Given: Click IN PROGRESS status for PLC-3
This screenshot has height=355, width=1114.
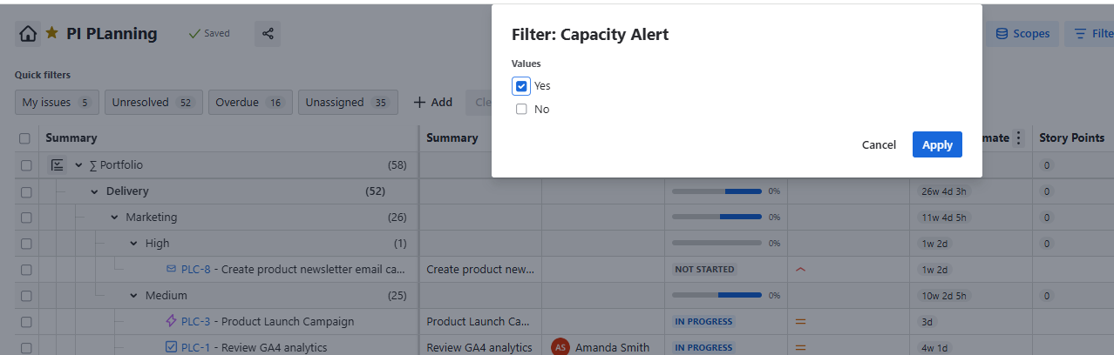Looking at the screenshot, I should pyautogui.click(x=703, y=321).
